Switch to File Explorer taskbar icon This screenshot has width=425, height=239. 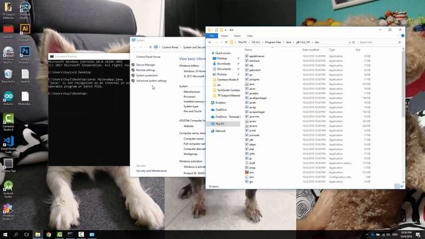coord(38,234)
